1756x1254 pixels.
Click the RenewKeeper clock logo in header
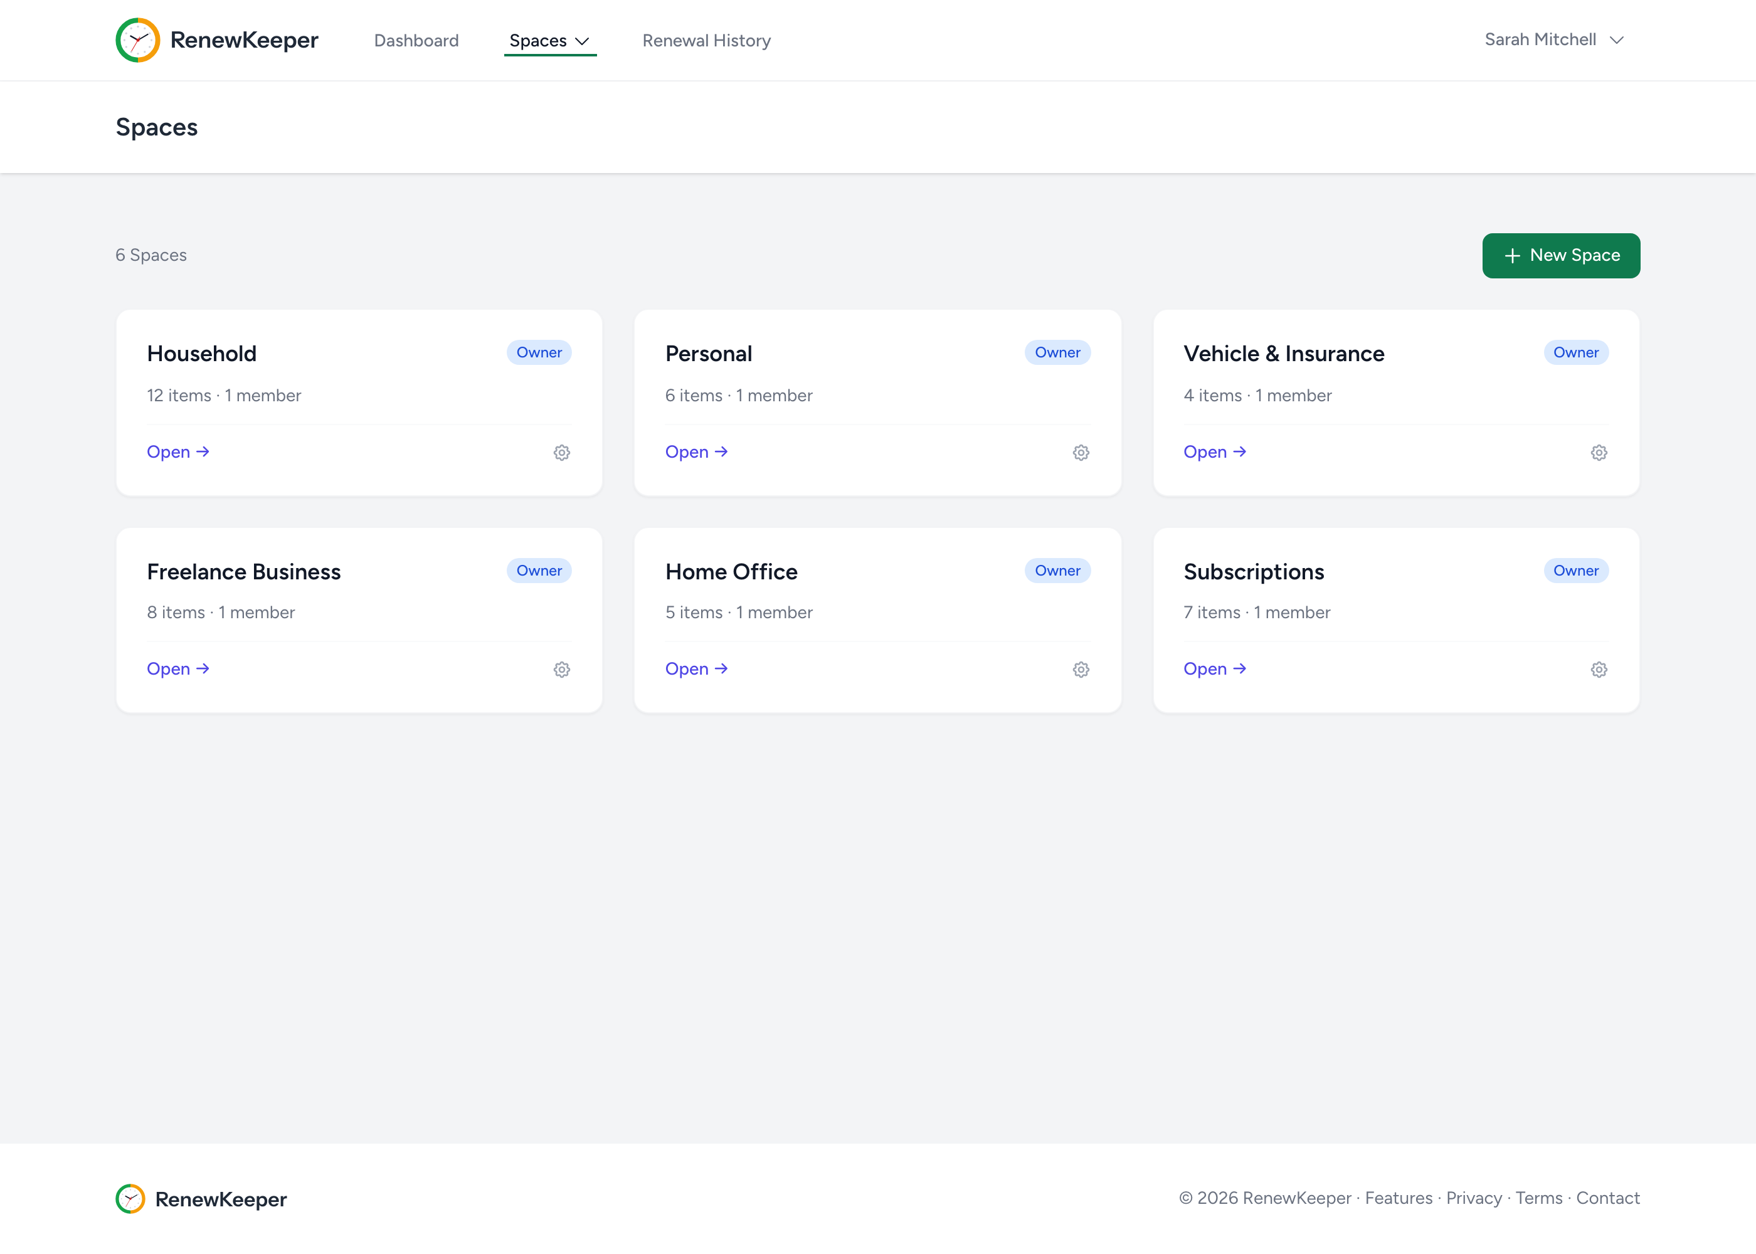click(x=137, y=40)
